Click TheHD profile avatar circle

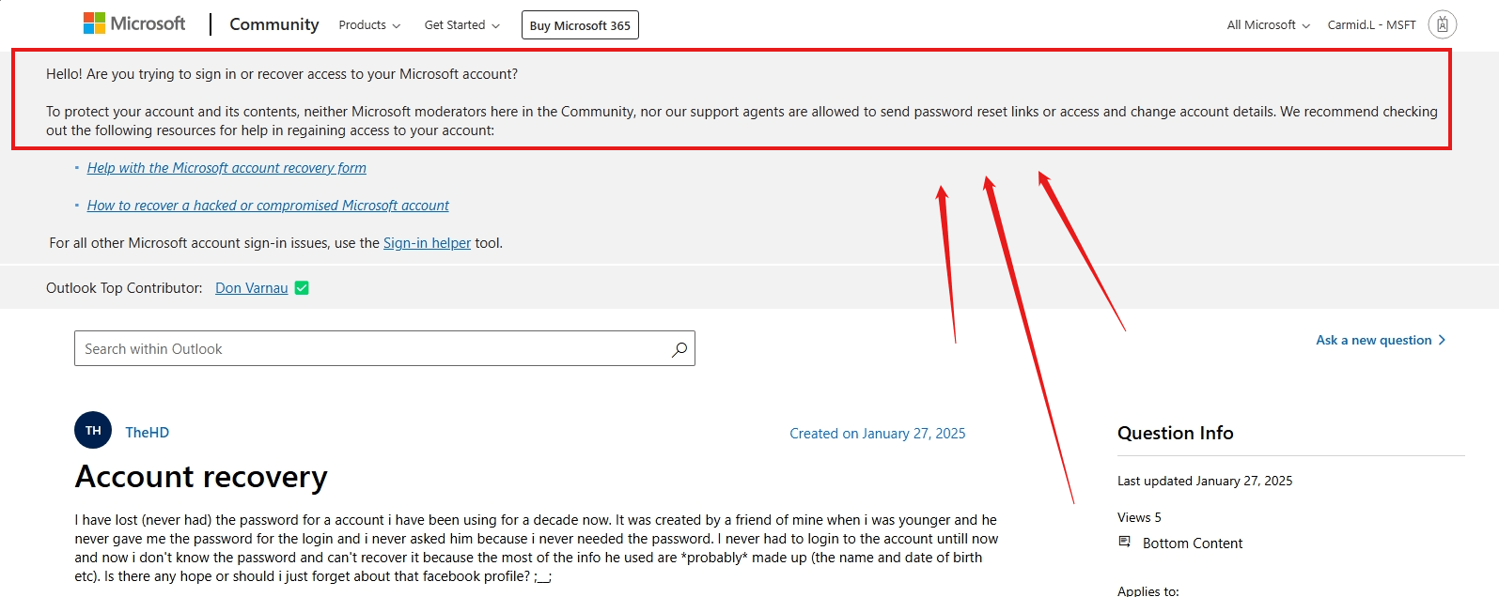92,430
